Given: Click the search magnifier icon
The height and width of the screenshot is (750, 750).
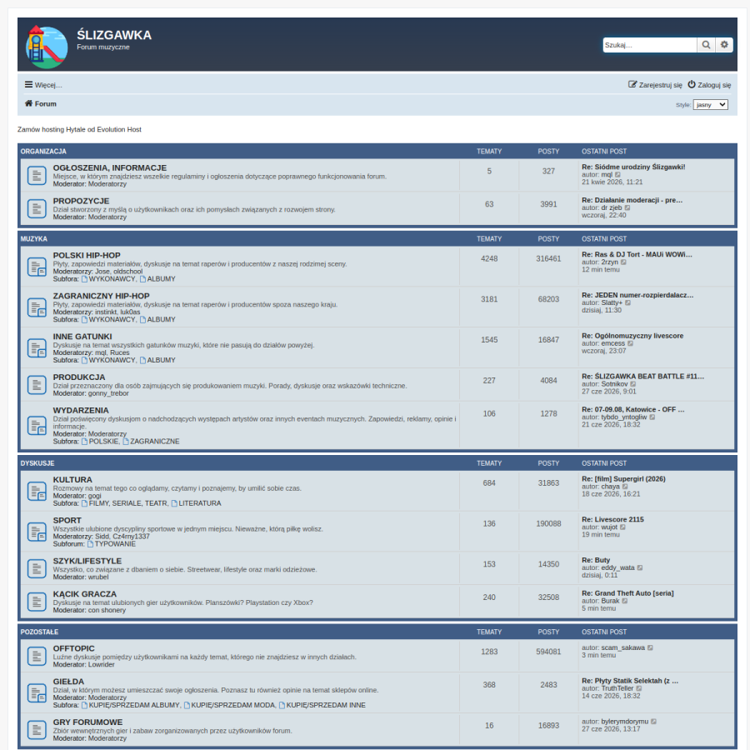Looking at the screenshot, I should tap(706, 45).
